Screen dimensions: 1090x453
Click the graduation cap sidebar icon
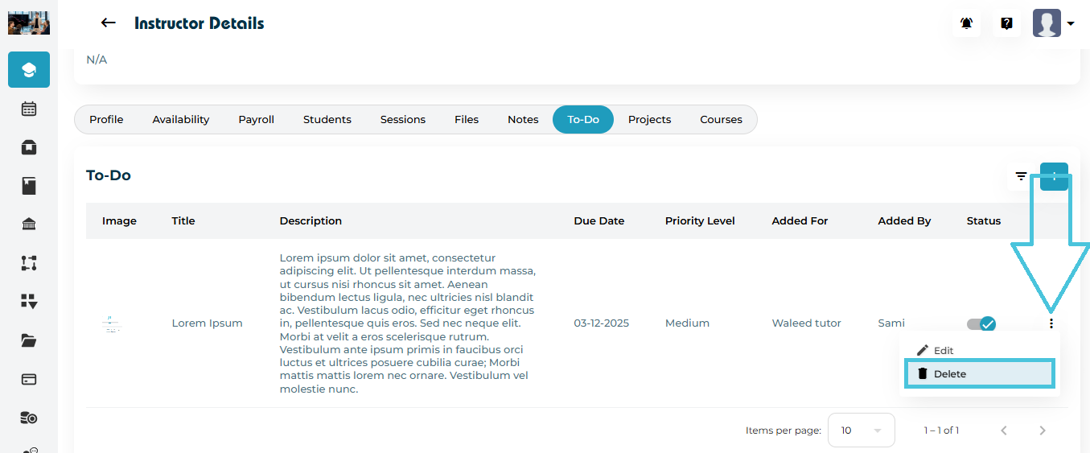point(29,70)
